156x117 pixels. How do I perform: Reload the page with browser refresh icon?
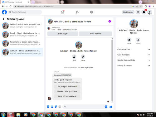tap(11, 6)
